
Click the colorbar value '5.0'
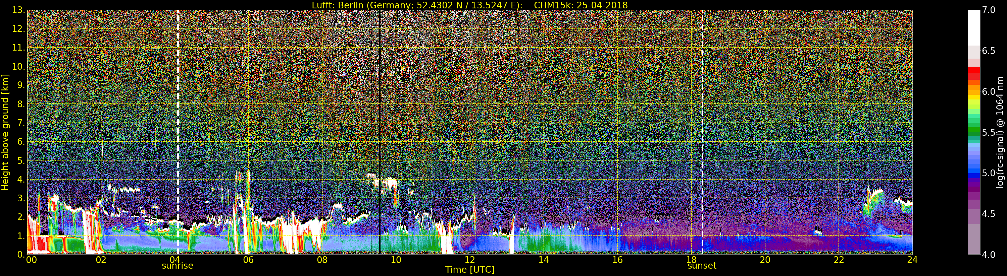click(988, 173)
